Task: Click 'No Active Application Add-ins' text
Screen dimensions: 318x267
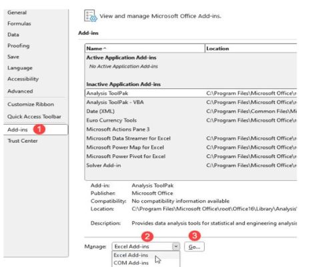Action: [x=123, y=66]
